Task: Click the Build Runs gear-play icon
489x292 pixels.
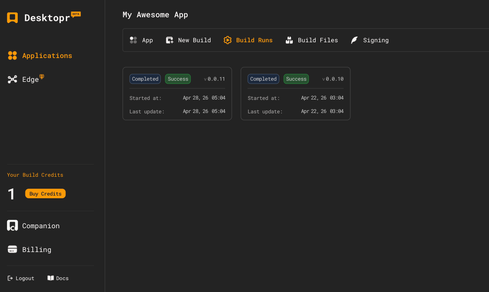Action: [x=228, y=40]
